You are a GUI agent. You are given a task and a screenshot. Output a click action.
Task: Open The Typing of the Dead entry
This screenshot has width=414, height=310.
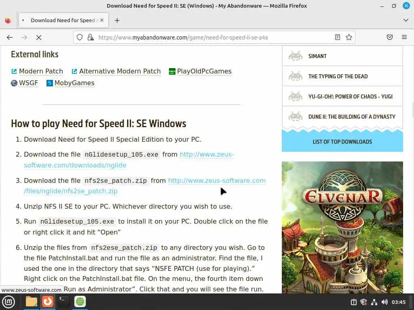[342, 76]
